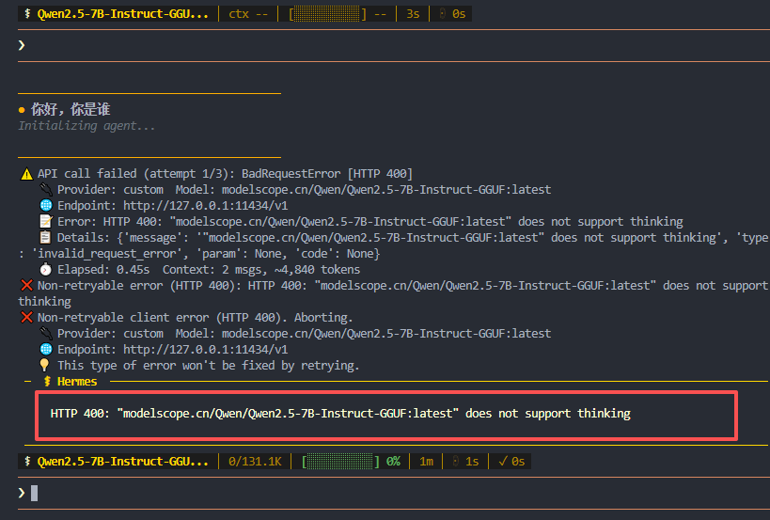Click the bottom status bar 0% progress bar
The width and height of the screenshot is (770, 520).
coord(340,462)
